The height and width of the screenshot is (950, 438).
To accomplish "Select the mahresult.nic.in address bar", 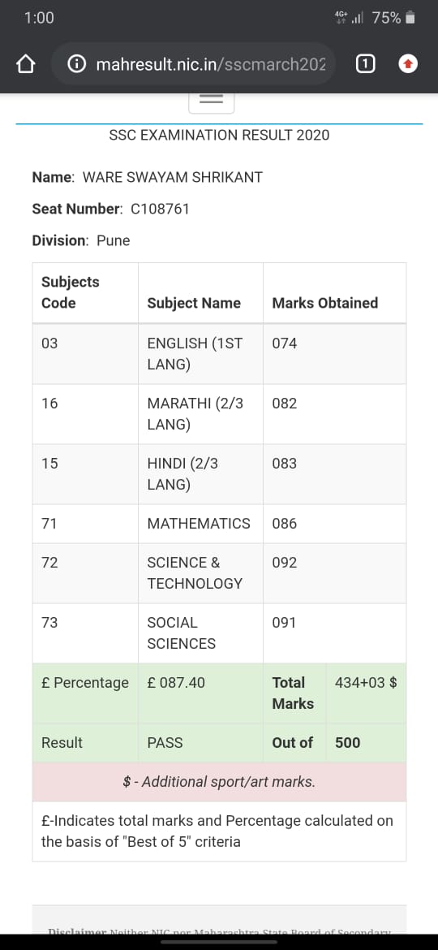I will (194, 63).
